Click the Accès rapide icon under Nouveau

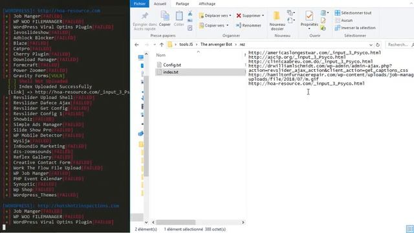pos(290,20)
